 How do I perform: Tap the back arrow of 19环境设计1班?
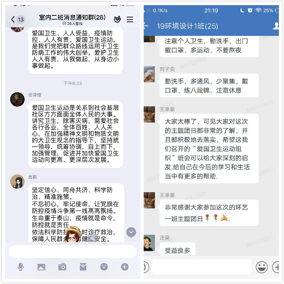click(146, 26)
